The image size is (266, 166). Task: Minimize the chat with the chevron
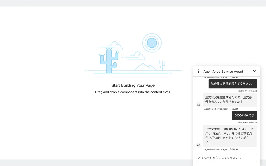(x=254, y=71)
